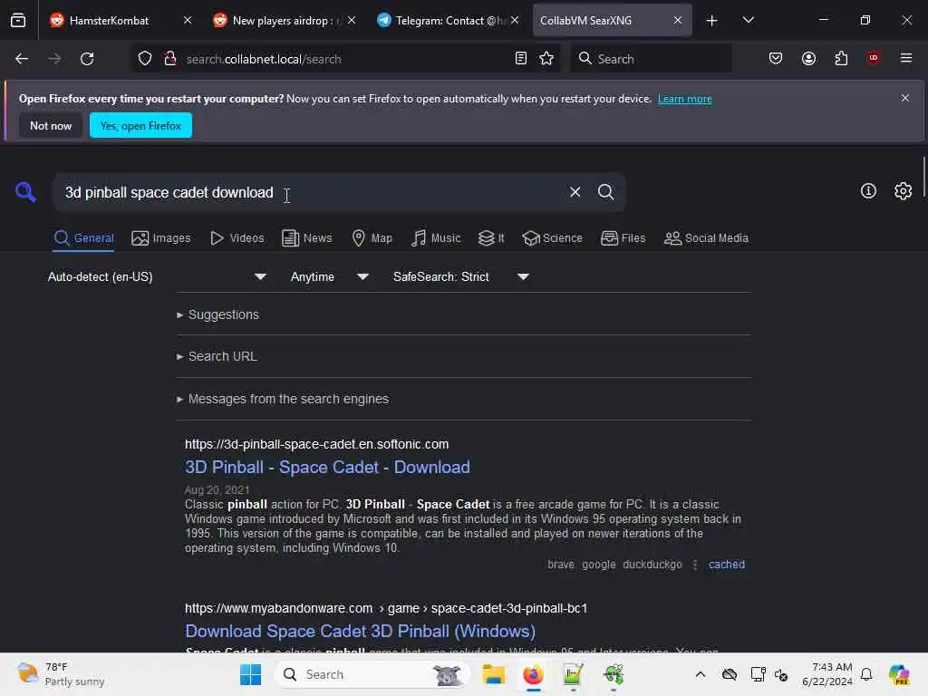Click Not now button

point(51,125)
